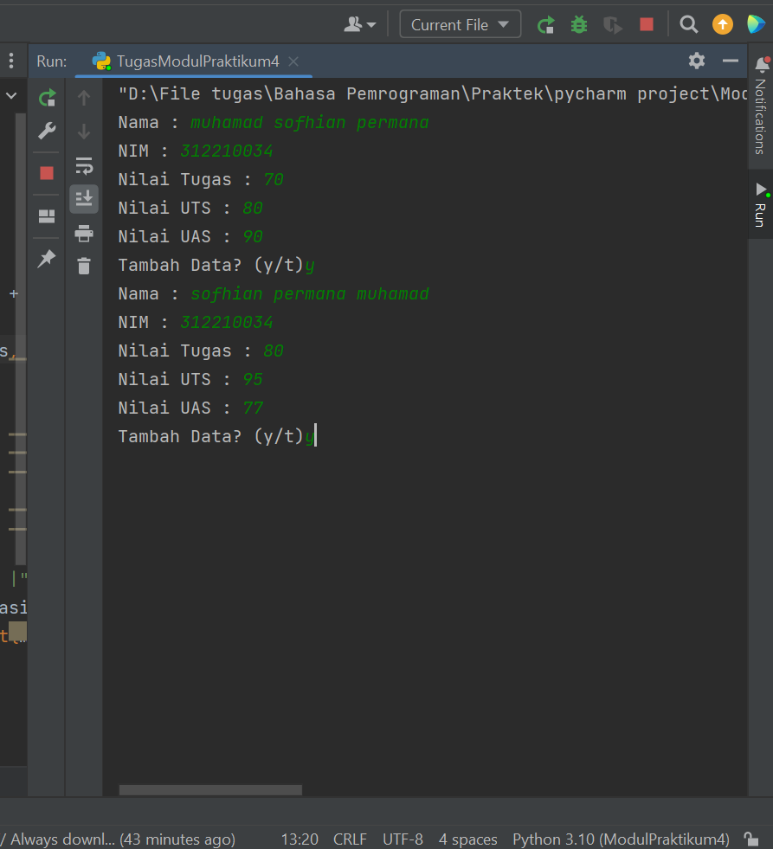Change UTF-8 file encoding in status bar

[402, 839]
